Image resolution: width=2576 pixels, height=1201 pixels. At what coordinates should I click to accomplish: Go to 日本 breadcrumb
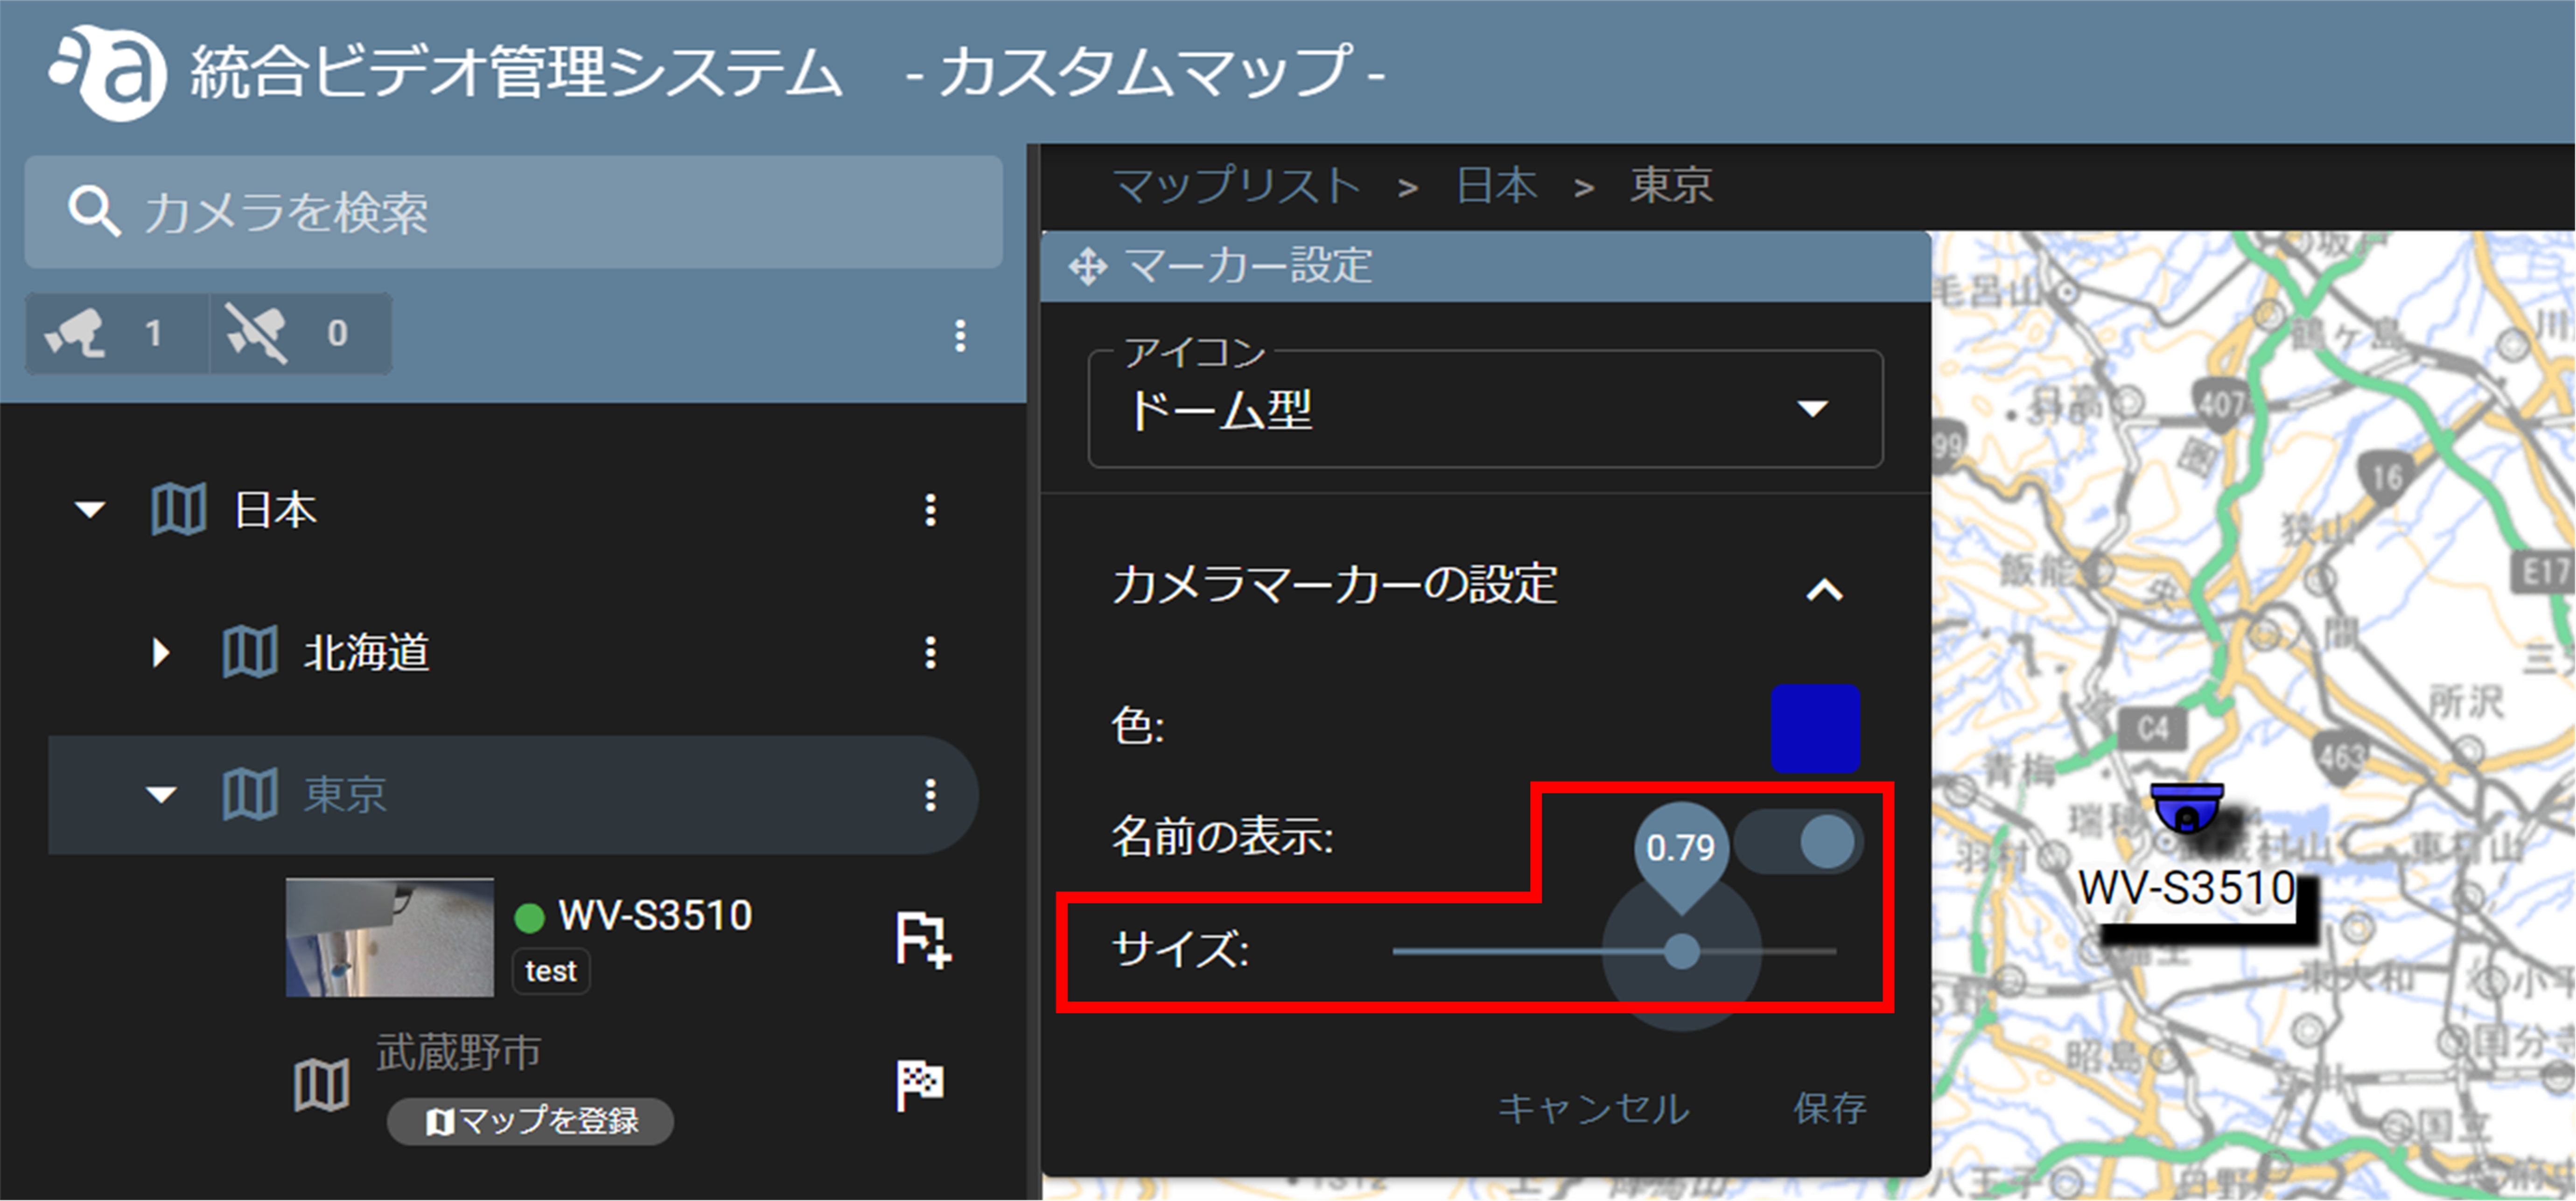(1497, 186)
